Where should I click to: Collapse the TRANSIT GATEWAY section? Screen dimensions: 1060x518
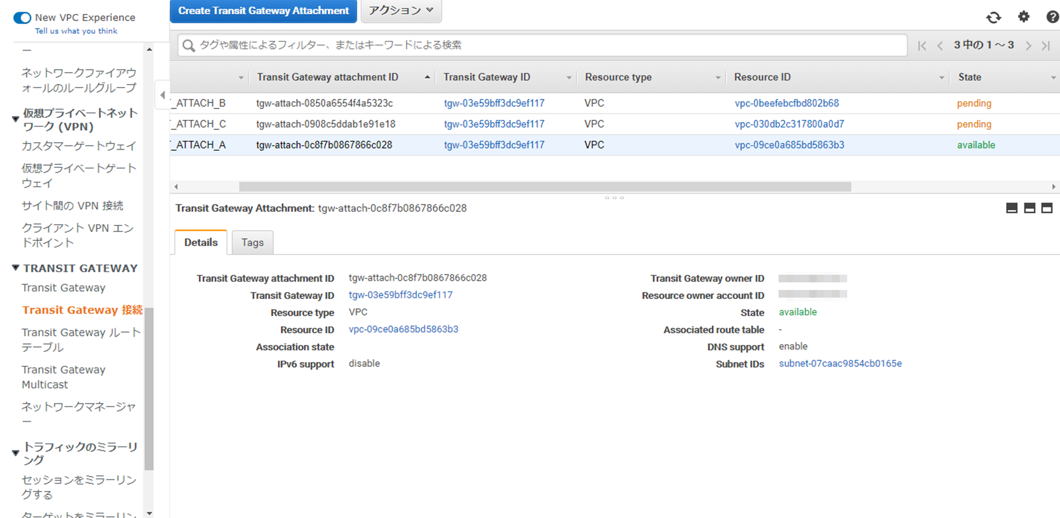coord(15,268)
